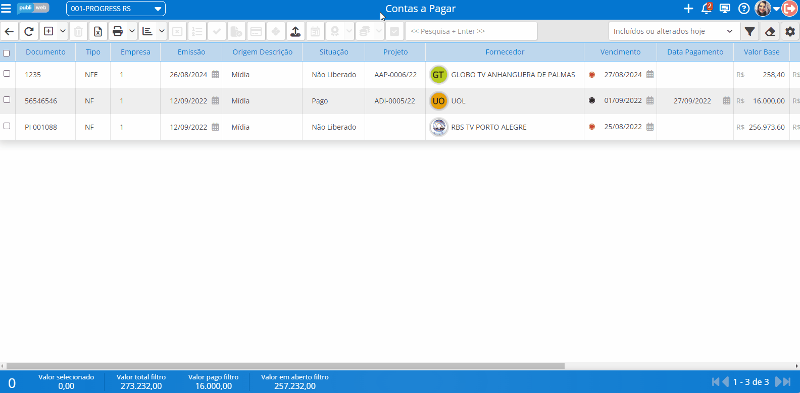Go to the last page arrow
The image size is (800, 393).
[787, 382]
